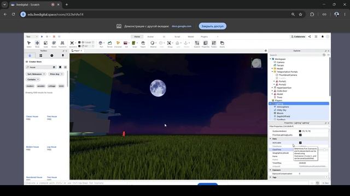
Task: Bookmark this page with the star icon
Action: point(300,15)
